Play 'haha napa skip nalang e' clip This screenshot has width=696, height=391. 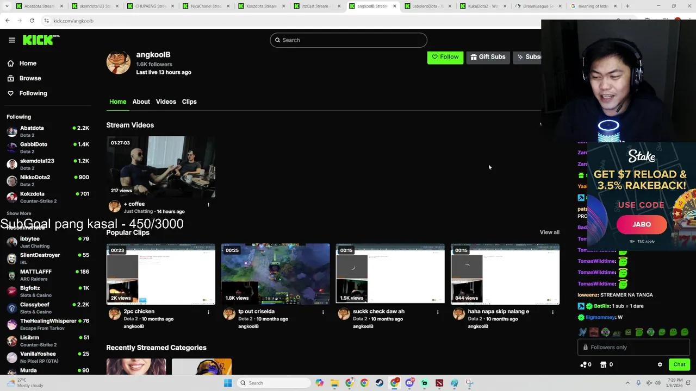click(x=505, y=274)
